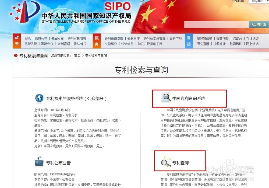Open the 专利查询 heading link
269x188 pixels.
[x=180, y=163]
